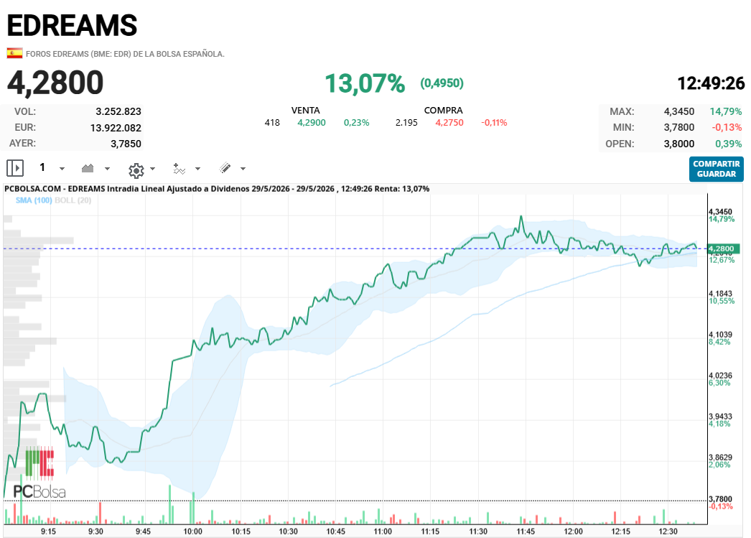Click the 12:49:26 timestamp

[x=711, y=83]
